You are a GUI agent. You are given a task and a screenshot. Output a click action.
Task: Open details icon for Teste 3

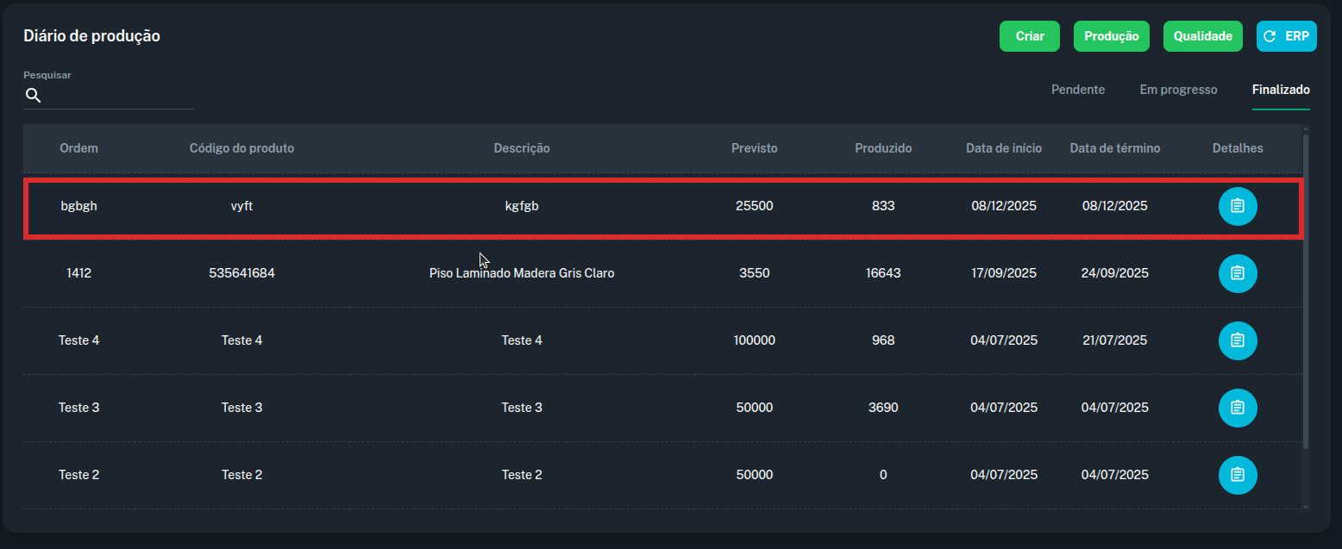click(1237, 408)
